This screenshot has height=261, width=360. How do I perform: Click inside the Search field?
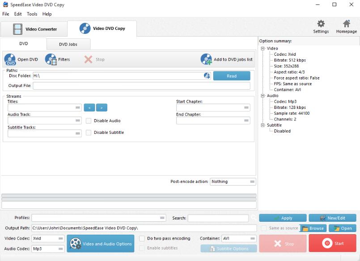pos(219,218)
